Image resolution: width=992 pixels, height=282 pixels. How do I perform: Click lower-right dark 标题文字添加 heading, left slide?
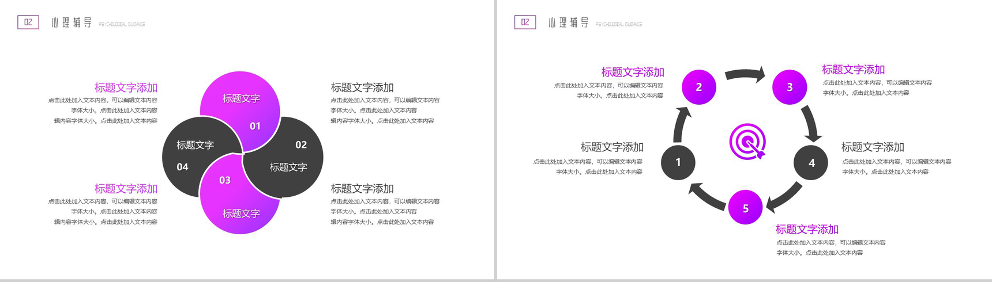[362, 189]
